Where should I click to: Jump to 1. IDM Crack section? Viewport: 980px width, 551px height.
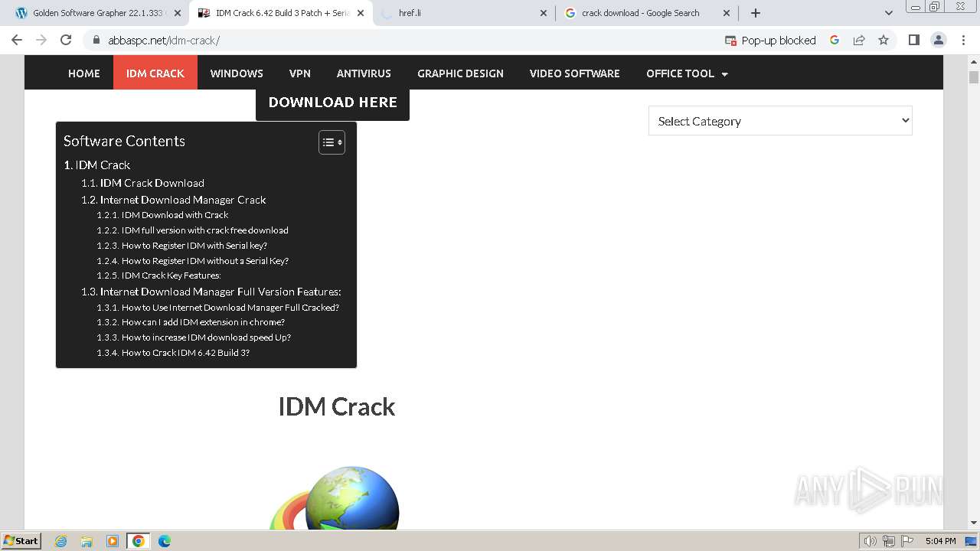pos(97,165)
